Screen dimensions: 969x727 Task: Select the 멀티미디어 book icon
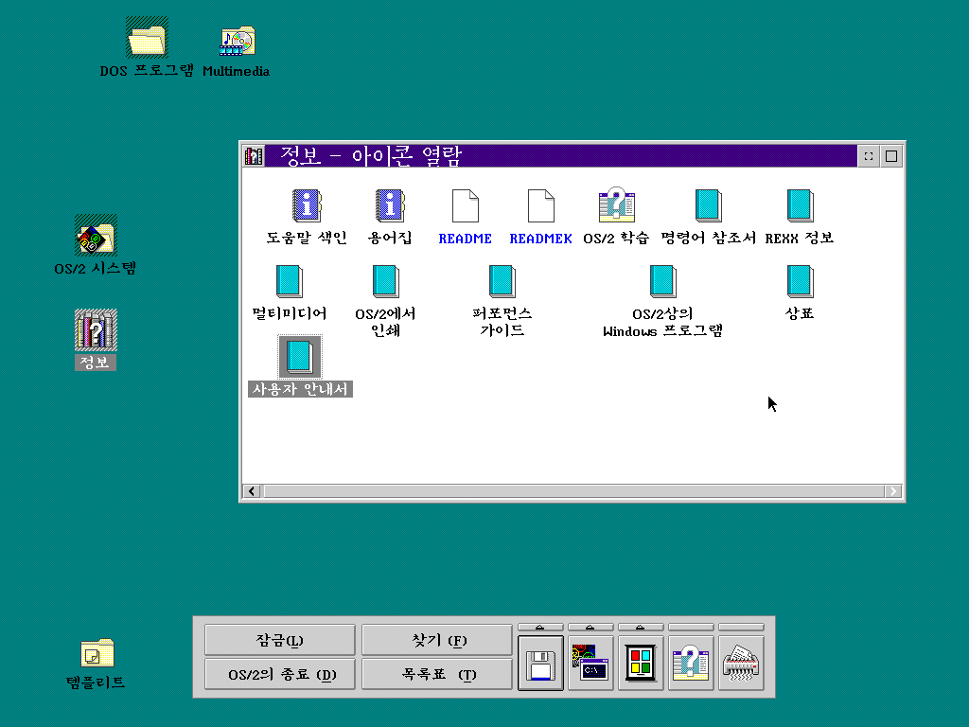click(290, 281)
